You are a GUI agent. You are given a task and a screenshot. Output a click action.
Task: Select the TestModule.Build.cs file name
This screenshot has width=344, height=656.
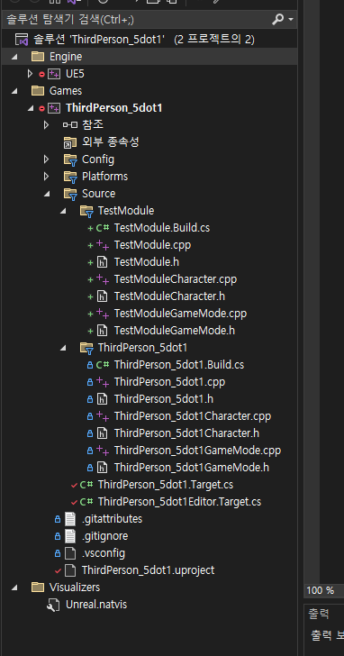click(162, 228)
